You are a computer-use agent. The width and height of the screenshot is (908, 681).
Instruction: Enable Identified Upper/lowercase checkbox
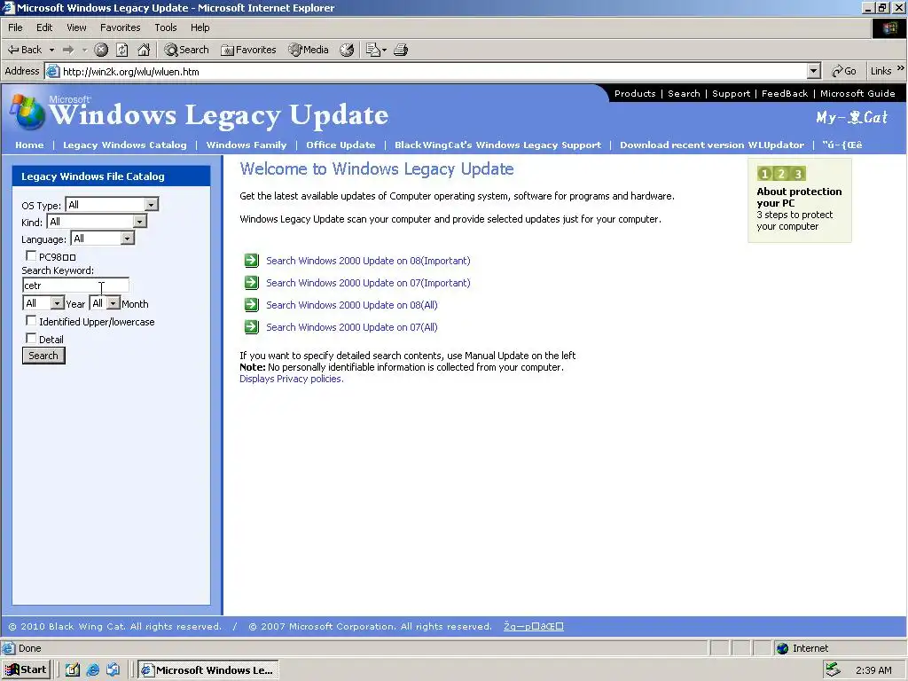point(31,320)
